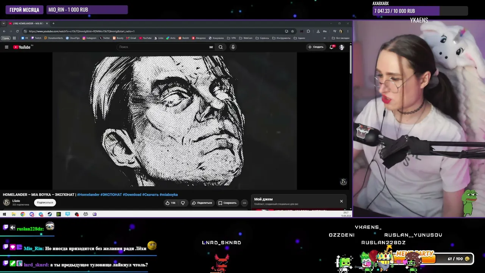
Task: Open the VK bookmark
Action: click(x=25, y=38)
